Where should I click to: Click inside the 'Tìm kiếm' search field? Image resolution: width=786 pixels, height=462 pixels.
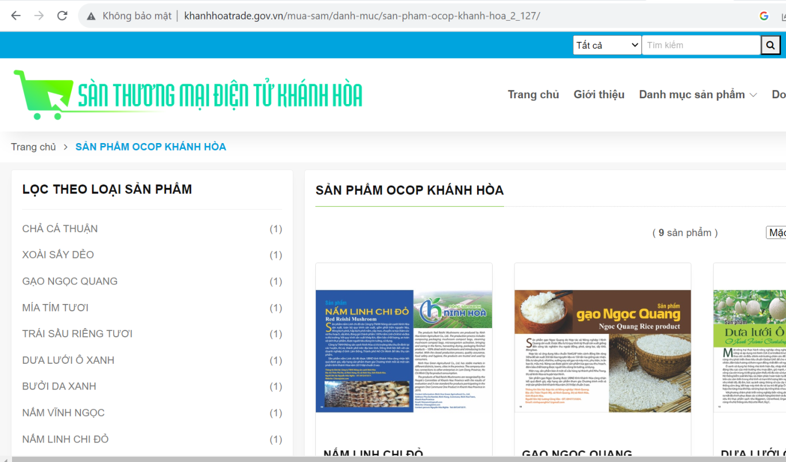tap(701, 44)
